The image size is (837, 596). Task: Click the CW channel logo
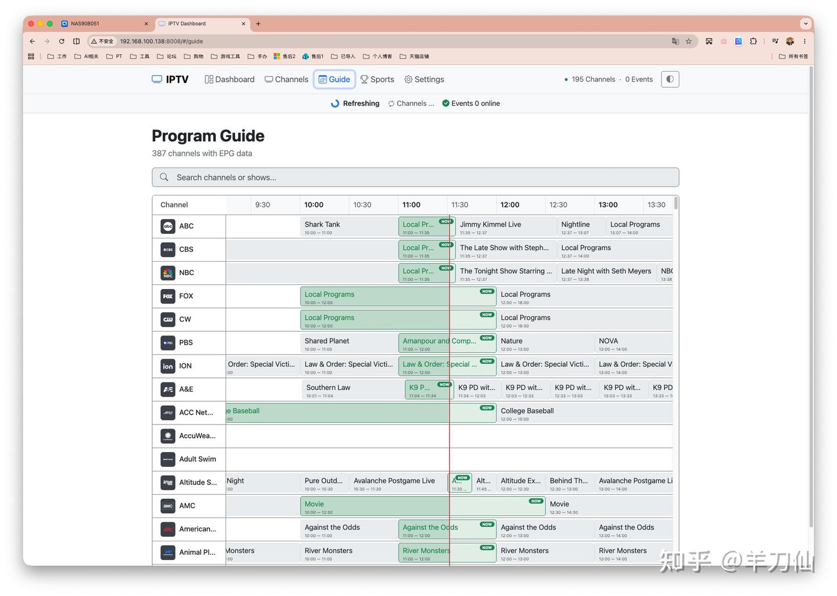point(168,319)
